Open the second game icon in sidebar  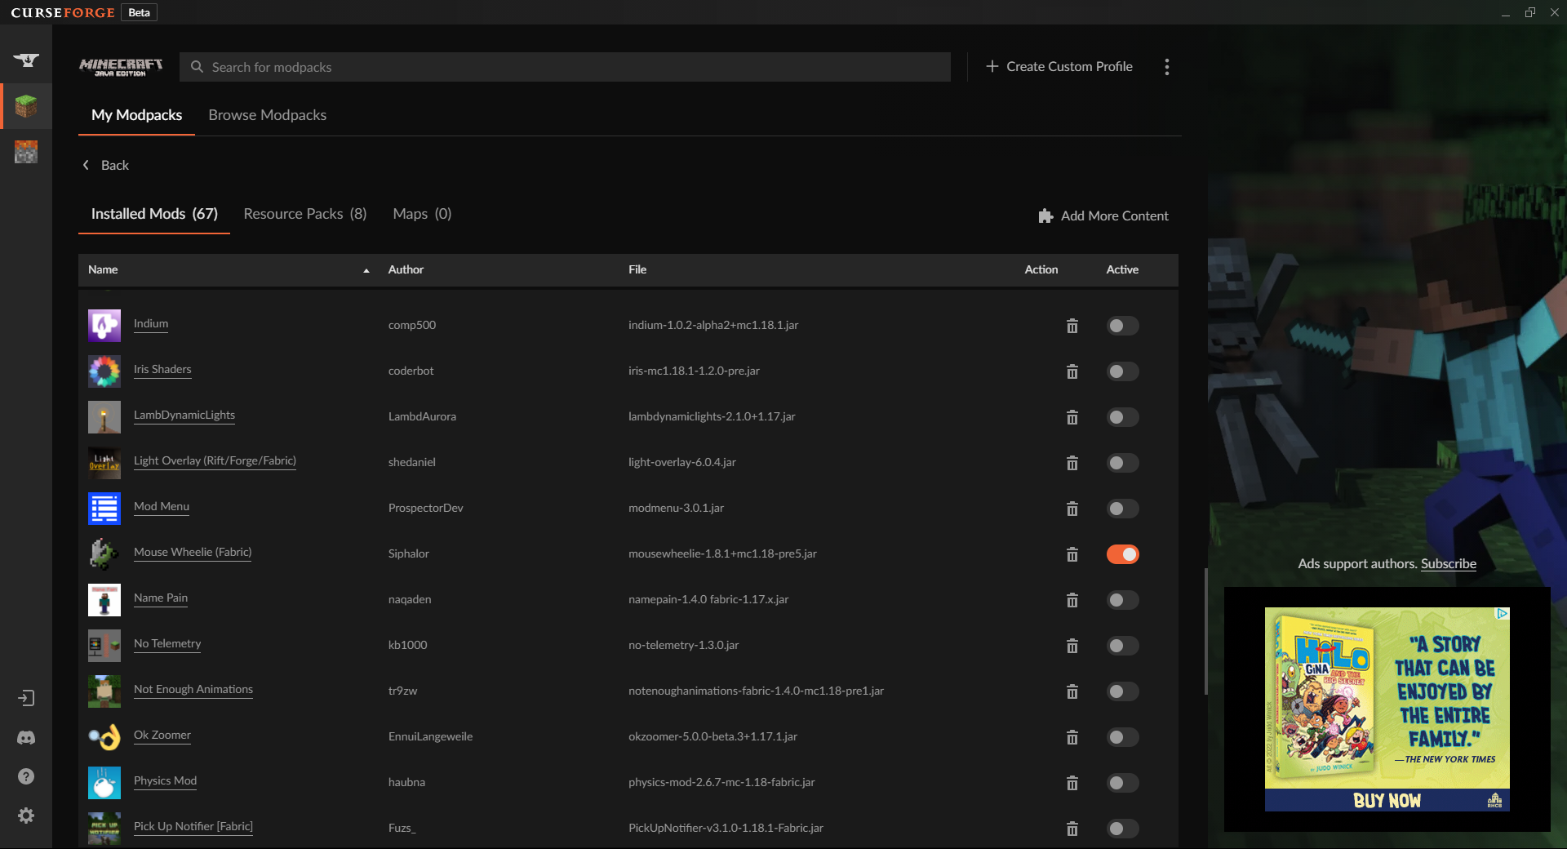pyautogui.click(x=26, y=152)
